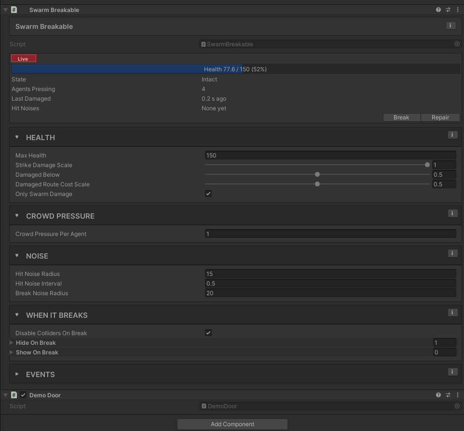Click the Hit Noise Radius field
Screen dimensions: 464x431
(x=330, y=274)
